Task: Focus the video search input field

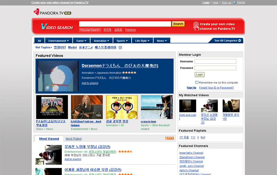Action: tap(125, 24)
